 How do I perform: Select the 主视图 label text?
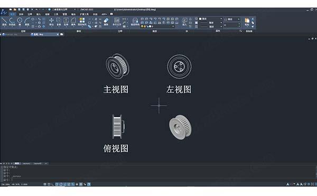point(116,89)
